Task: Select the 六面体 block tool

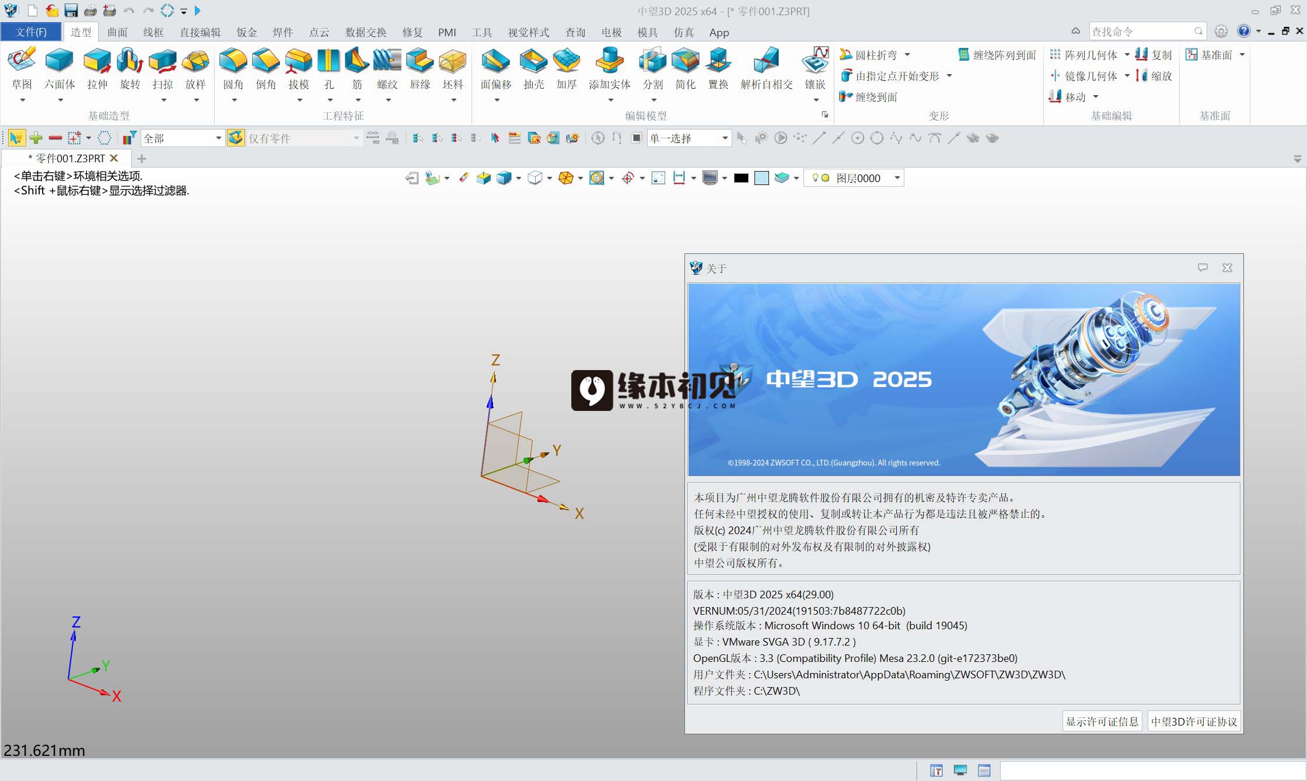Action: pyautogui.click(x=60, y=69)
